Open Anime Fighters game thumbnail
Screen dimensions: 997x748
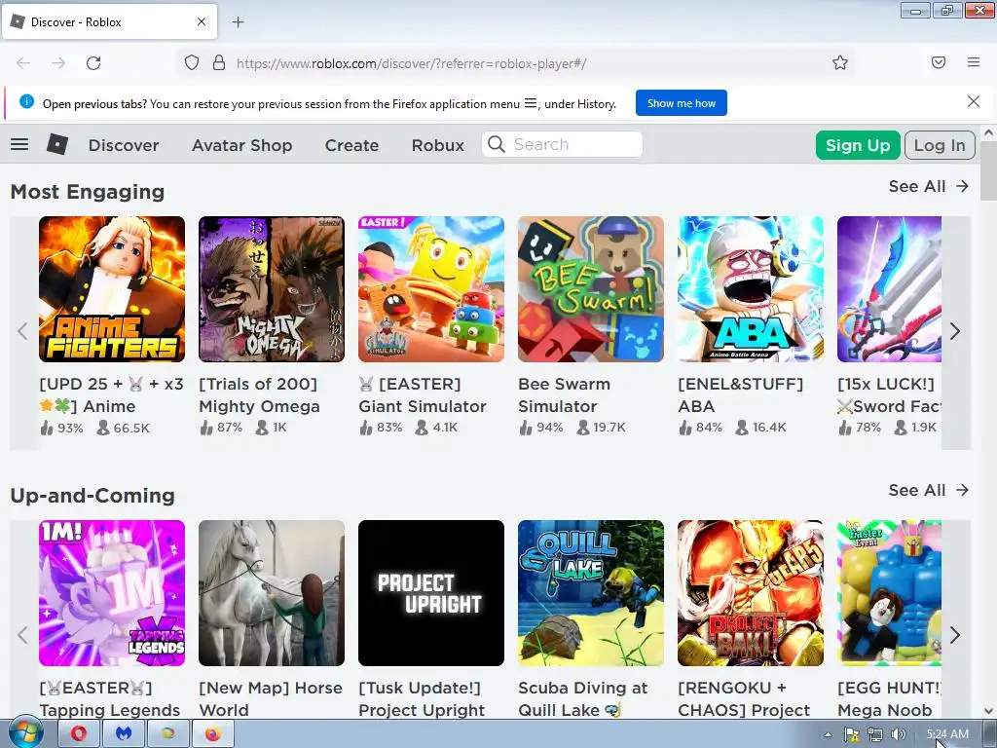coord(112,289)
